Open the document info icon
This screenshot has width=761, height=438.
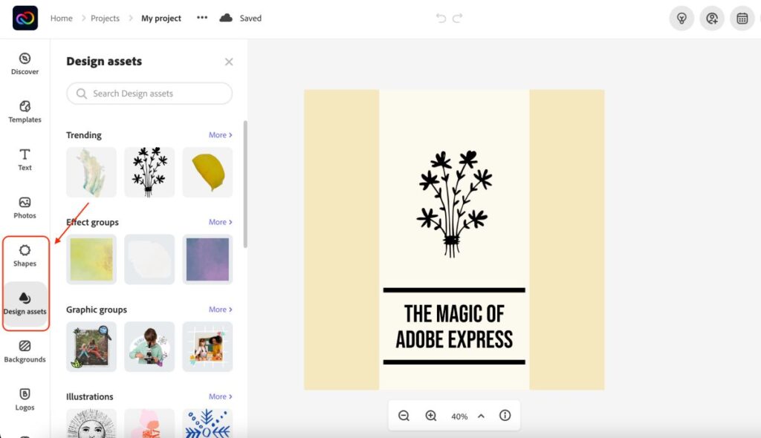point(505,415)
